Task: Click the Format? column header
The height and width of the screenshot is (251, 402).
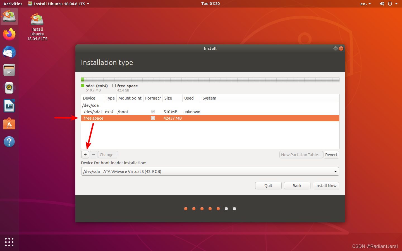Action: pos(153,98)
